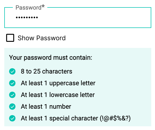Image resolution: width=155 pixels, height=130 pixels.
Task: Click At least 1 special character text
Action: click(59, 118)
